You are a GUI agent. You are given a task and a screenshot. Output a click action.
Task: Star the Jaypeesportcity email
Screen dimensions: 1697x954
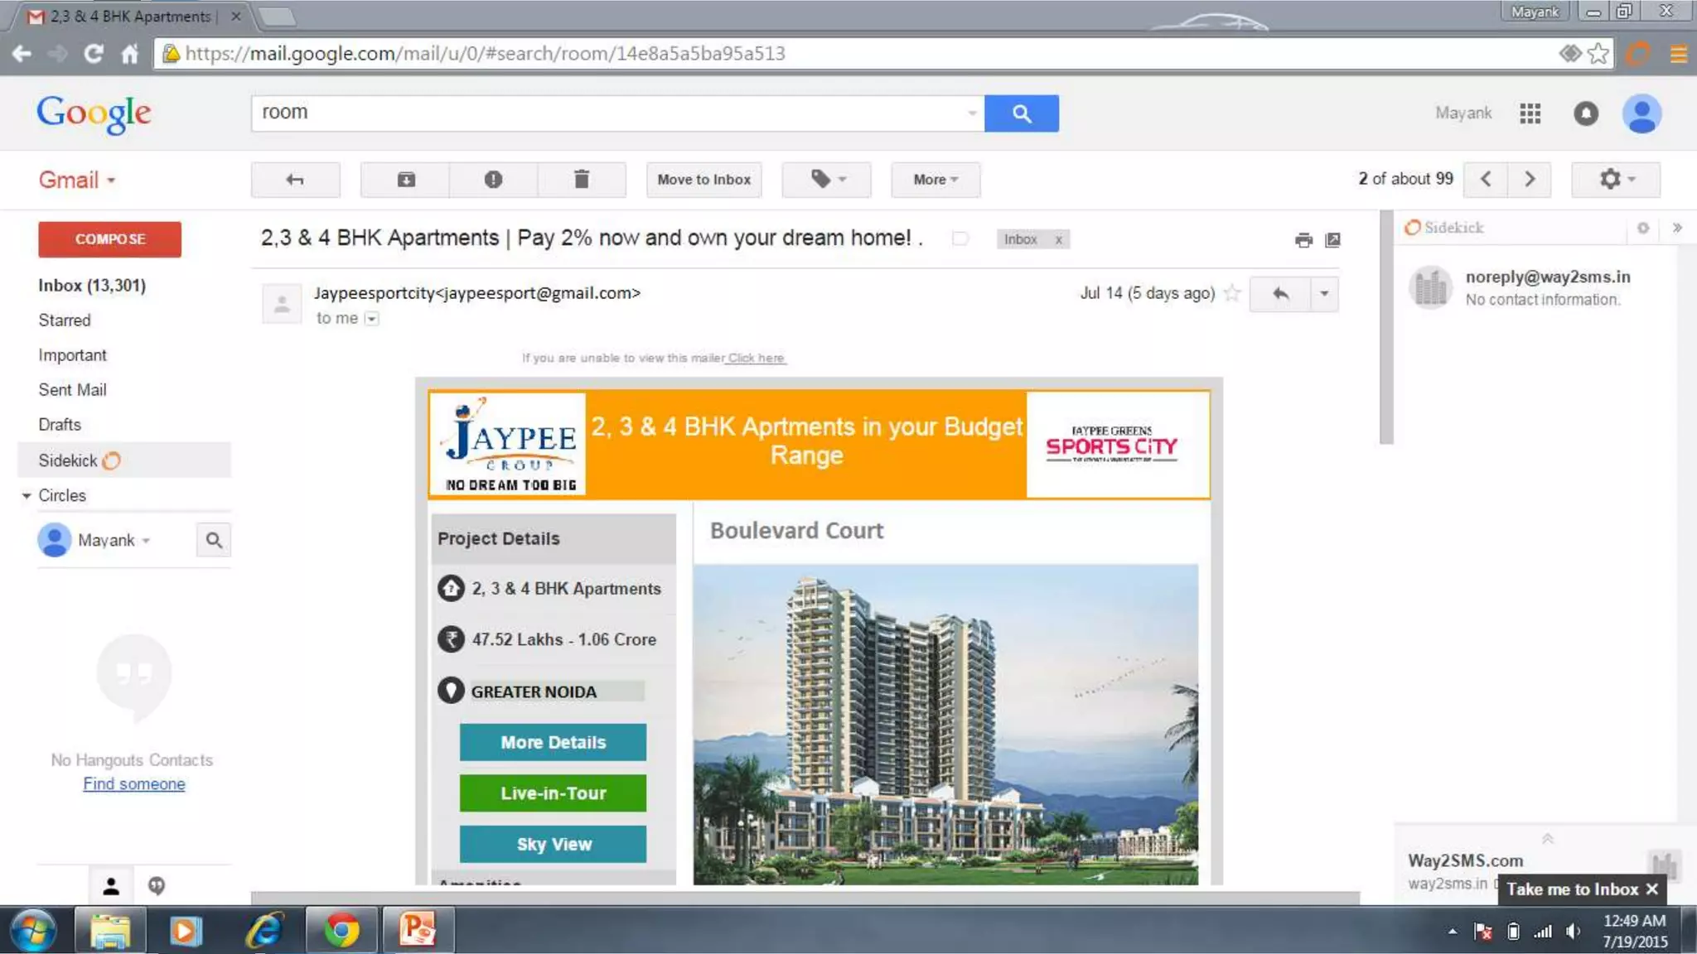tap(1232, 293)
